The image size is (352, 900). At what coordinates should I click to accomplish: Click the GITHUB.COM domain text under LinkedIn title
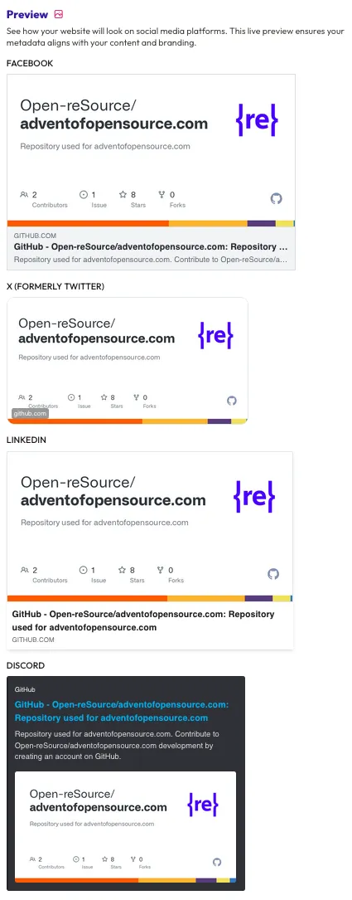[33, 640]
